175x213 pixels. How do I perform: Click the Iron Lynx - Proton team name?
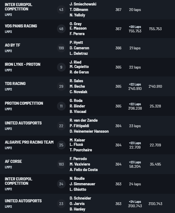click(22, 64)
